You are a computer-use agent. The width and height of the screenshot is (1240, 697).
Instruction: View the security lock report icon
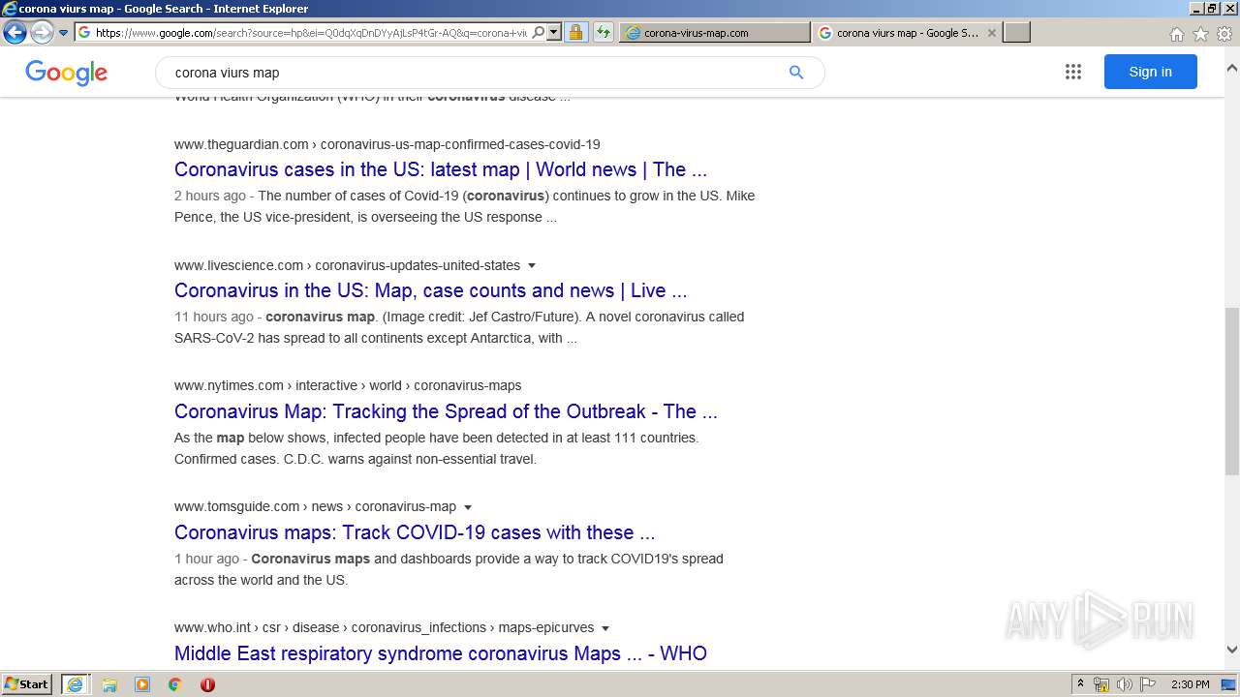pyautogui.click(x=575, y=32)
